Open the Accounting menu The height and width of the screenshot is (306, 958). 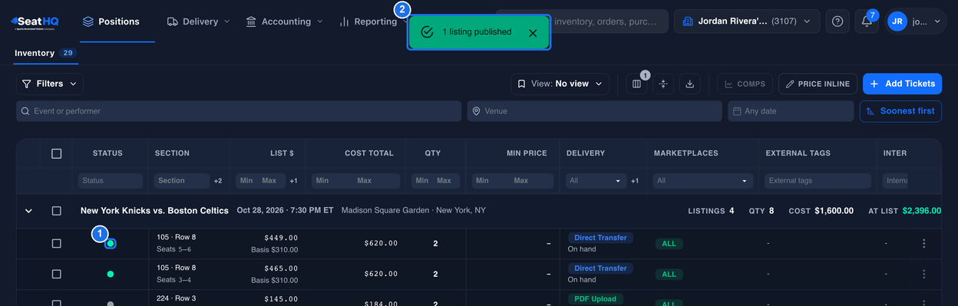pos(284,21)
